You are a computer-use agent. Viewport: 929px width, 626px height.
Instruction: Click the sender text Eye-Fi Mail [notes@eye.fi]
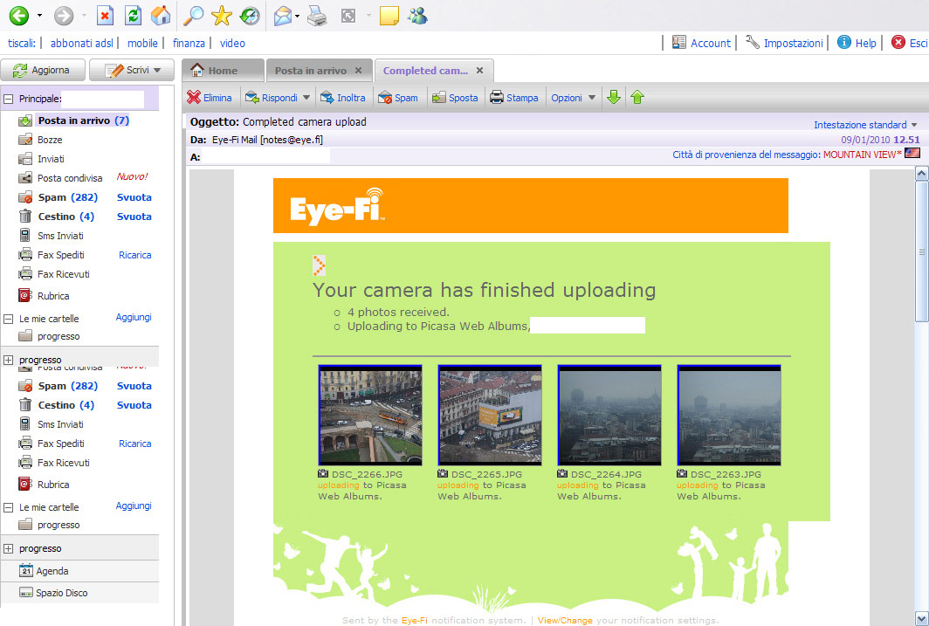(267, 140)
